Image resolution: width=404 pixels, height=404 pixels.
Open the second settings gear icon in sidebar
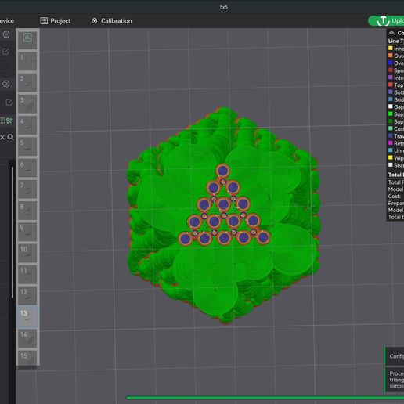coord(5,84)
